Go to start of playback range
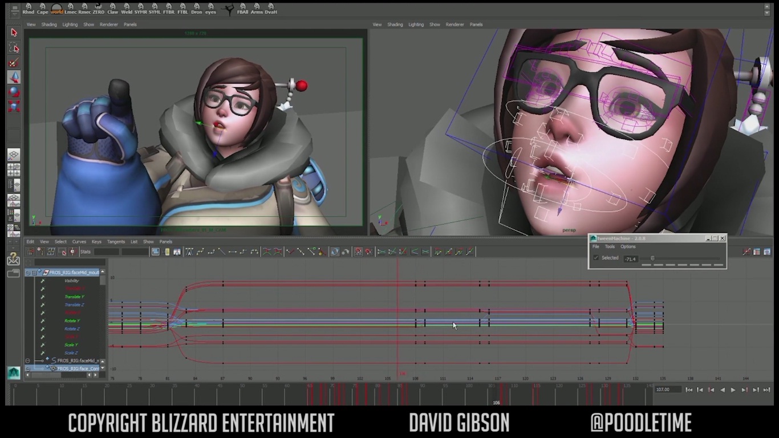 [x=689, y=390]
